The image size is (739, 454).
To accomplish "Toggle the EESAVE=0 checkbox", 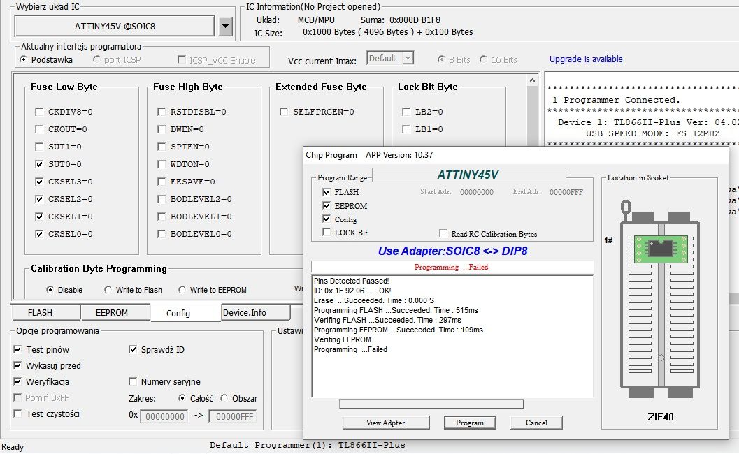I will point(162,182).
